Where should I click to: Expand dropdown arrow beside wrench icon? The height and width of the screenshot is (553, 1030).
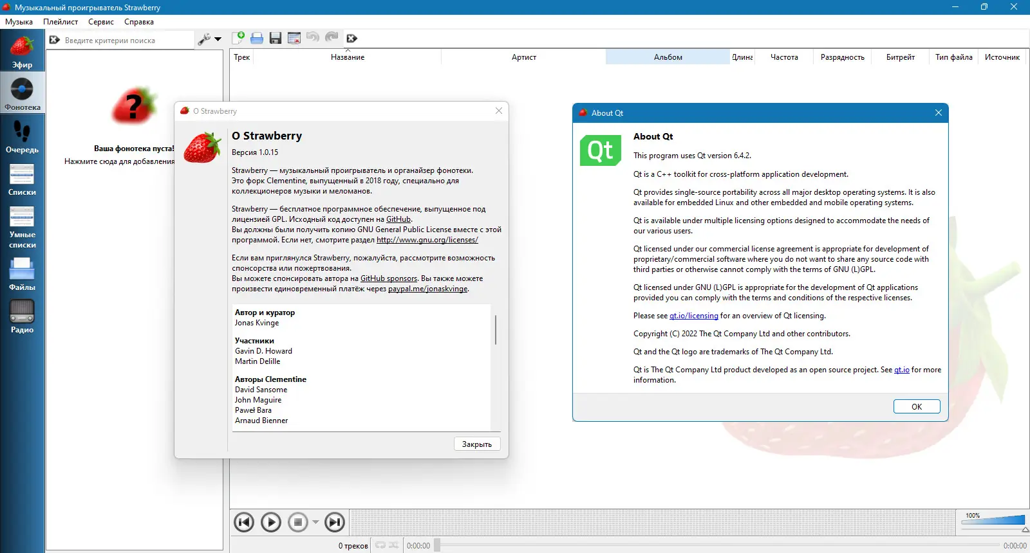[218, 39]
